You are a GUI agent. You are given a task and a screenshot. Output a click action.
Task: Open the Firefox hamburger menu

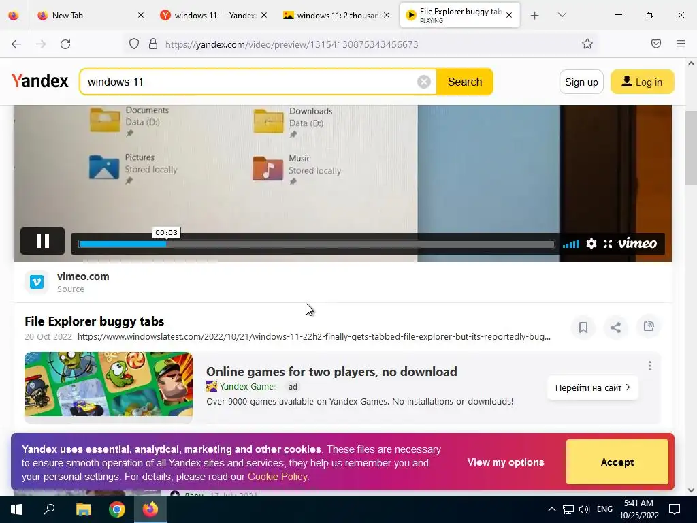681,44
